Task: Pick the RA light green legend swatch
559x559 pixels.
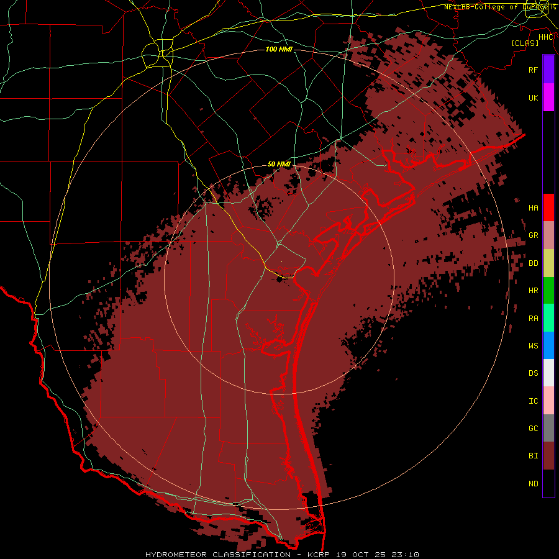Action: pyautogui.click(x=548, y=318)
